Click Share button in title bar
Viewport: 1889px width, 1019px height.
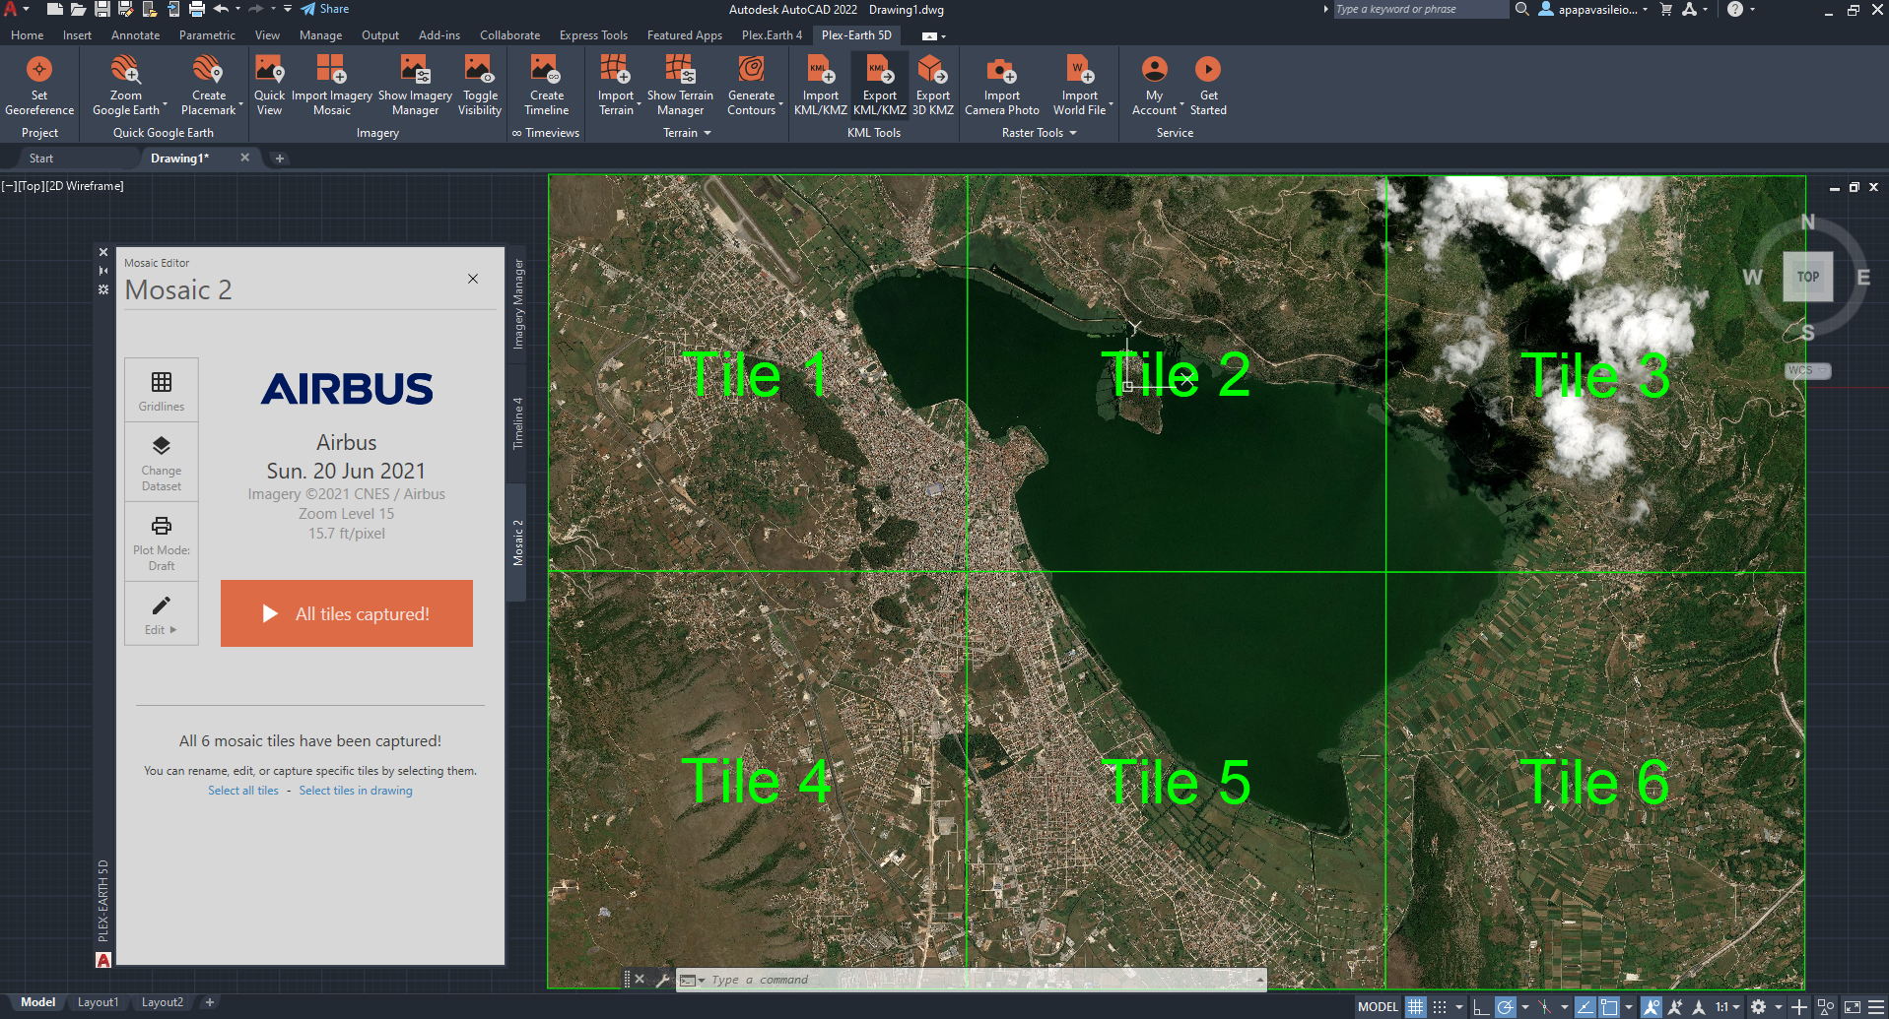[325, 9]
